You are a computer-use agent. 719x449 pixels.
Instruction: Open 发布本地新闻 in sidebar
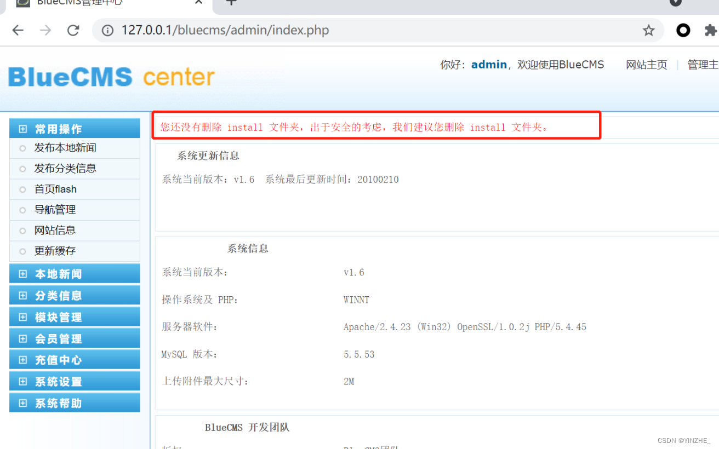[x=65, y=148]
